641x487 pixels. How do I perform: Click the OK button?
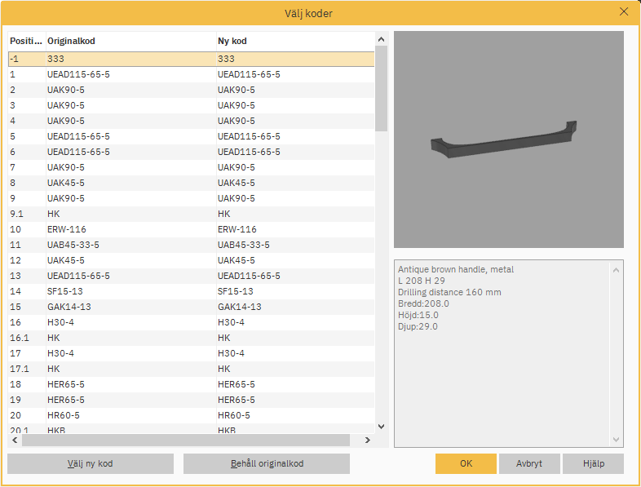coord(466,463)
